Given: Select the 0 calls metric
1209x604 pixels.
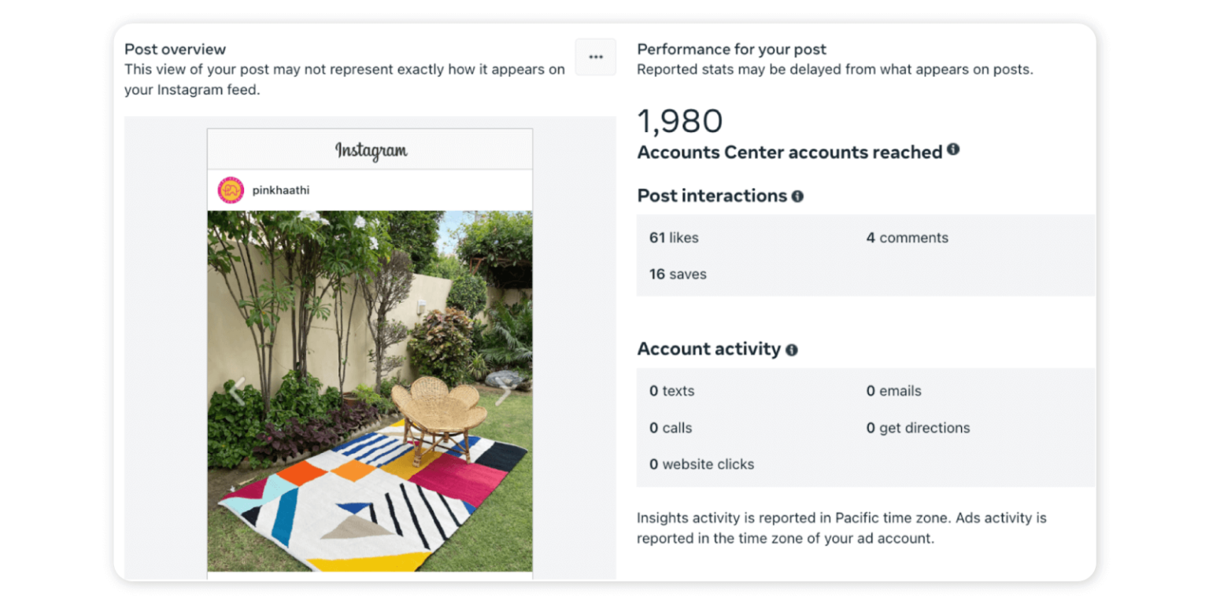Looking at the screenshot, I should (670, 427).
